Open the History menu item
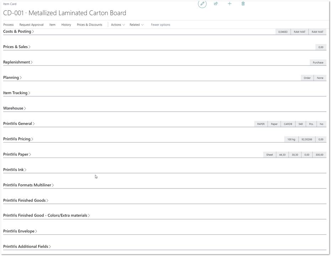The image size is (331, 256). tap(66, 25)
